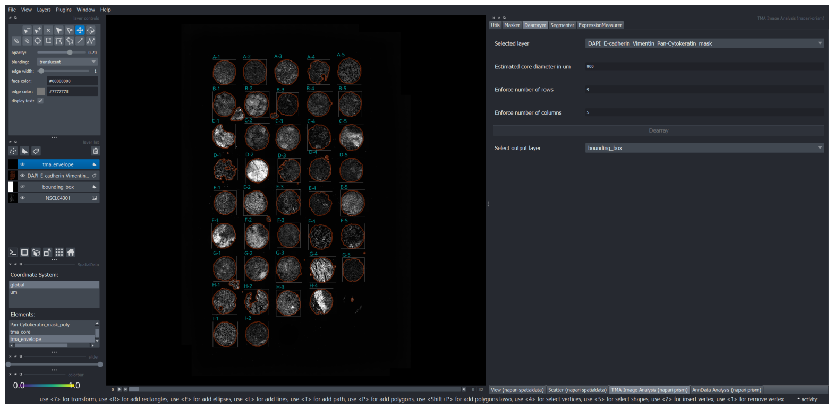Image resolution: width=834 pixels, height=409 pixels.
Task: Open the Plugins menu
Action: (64, 10)
